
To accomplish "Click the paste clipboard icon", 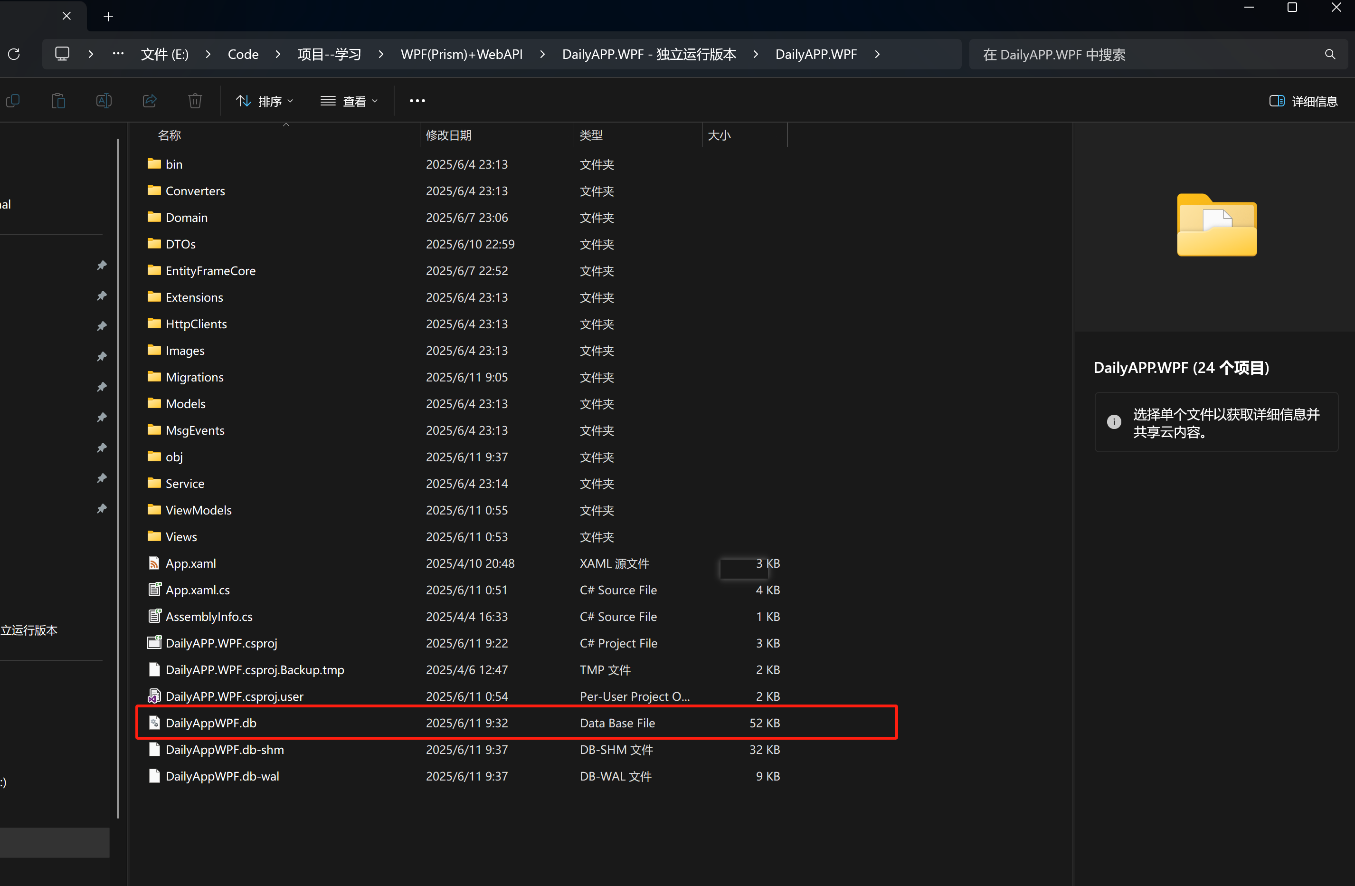I will pos(58,101).
